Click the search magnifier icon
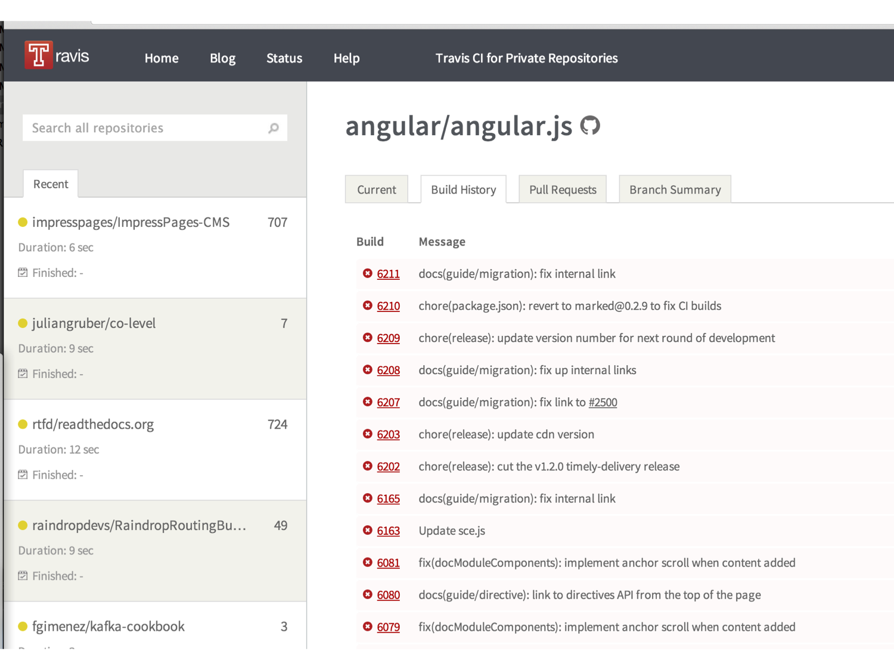The width and height of the screenshot is (894, 670). (x=274, y=128)
